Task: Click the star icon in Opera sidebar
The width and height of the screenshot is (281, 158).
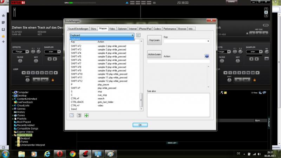Action: [x=3, y=37]
